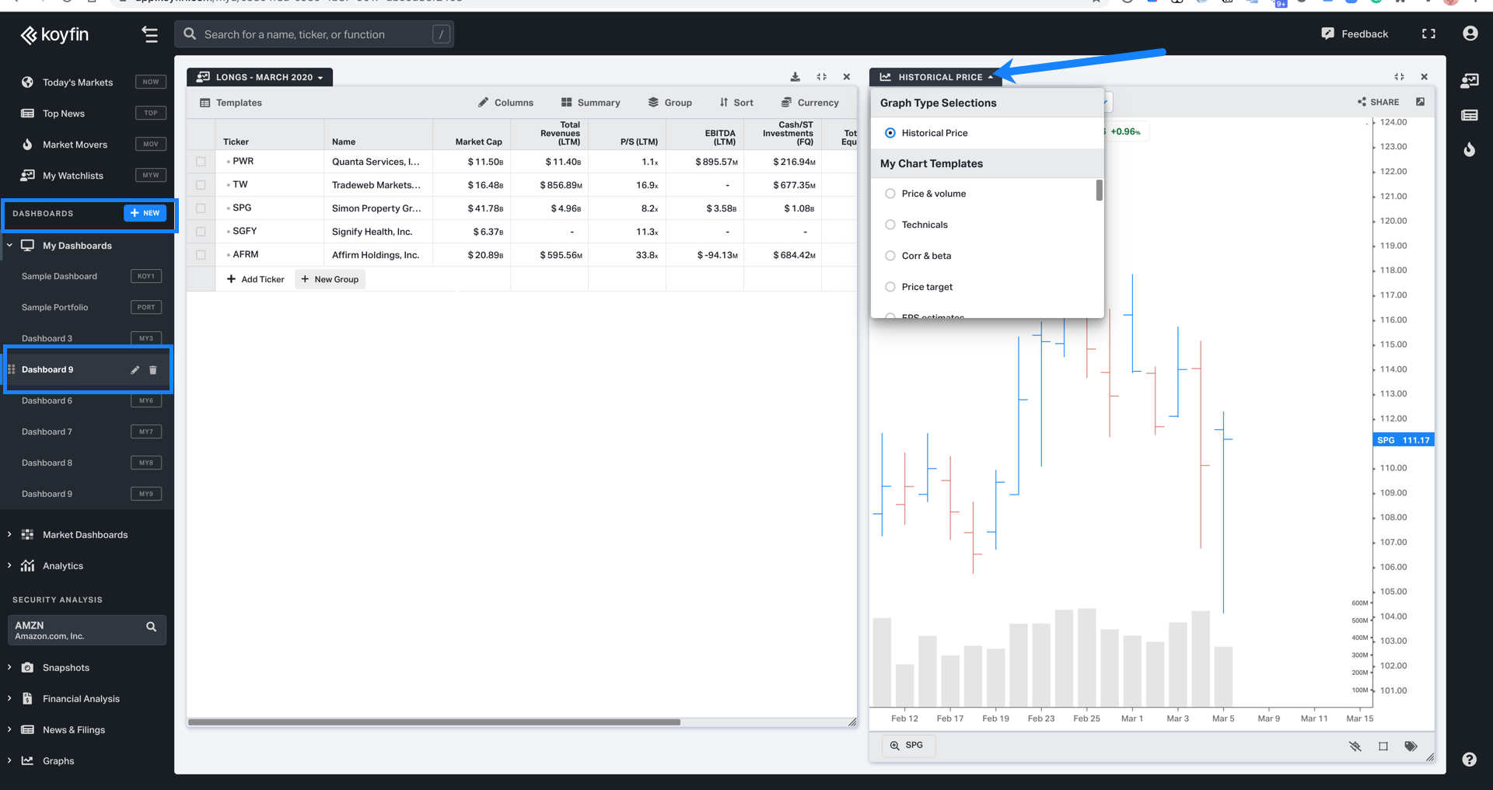
Task: Select Price & volume template
Action: coord(890,194)
